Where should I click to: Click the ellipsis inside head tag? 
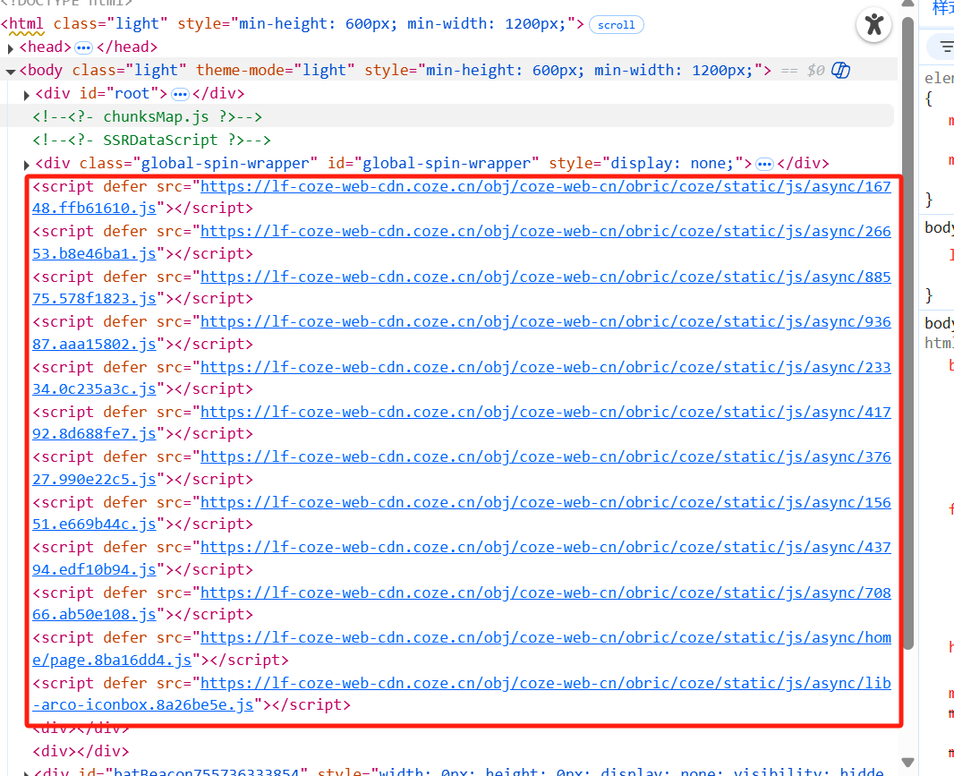point(83,47)
